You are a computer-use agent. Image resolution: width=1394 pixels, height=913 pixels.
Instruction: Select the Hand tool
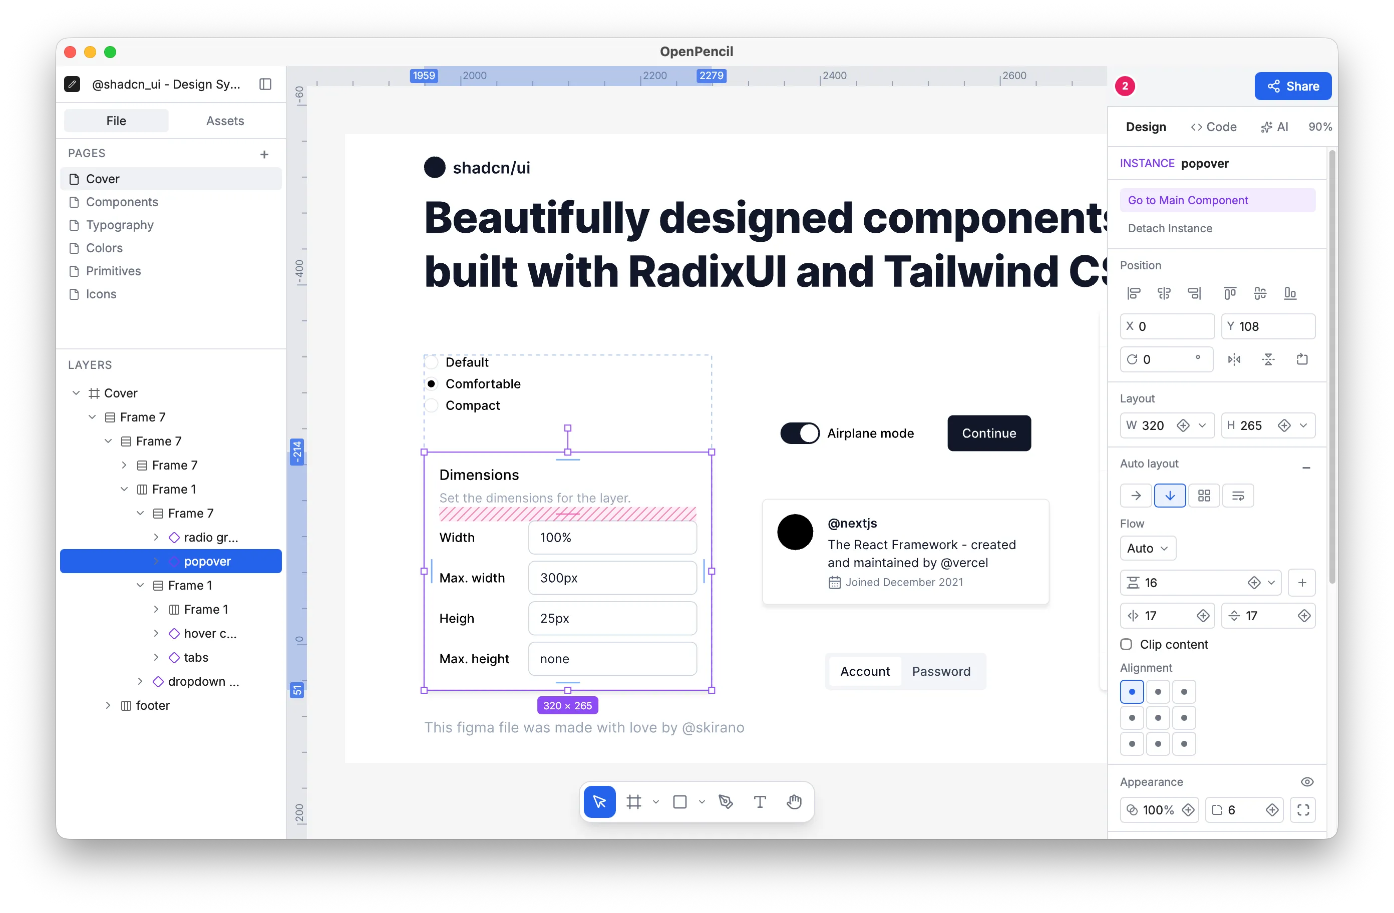794,802
